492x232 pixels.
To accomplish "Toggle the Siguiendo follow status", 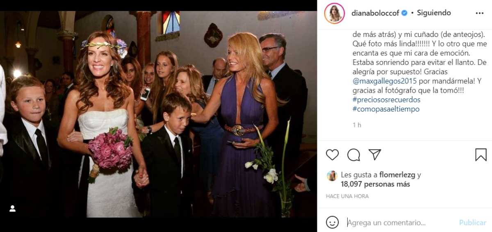I will click(434, 13).
